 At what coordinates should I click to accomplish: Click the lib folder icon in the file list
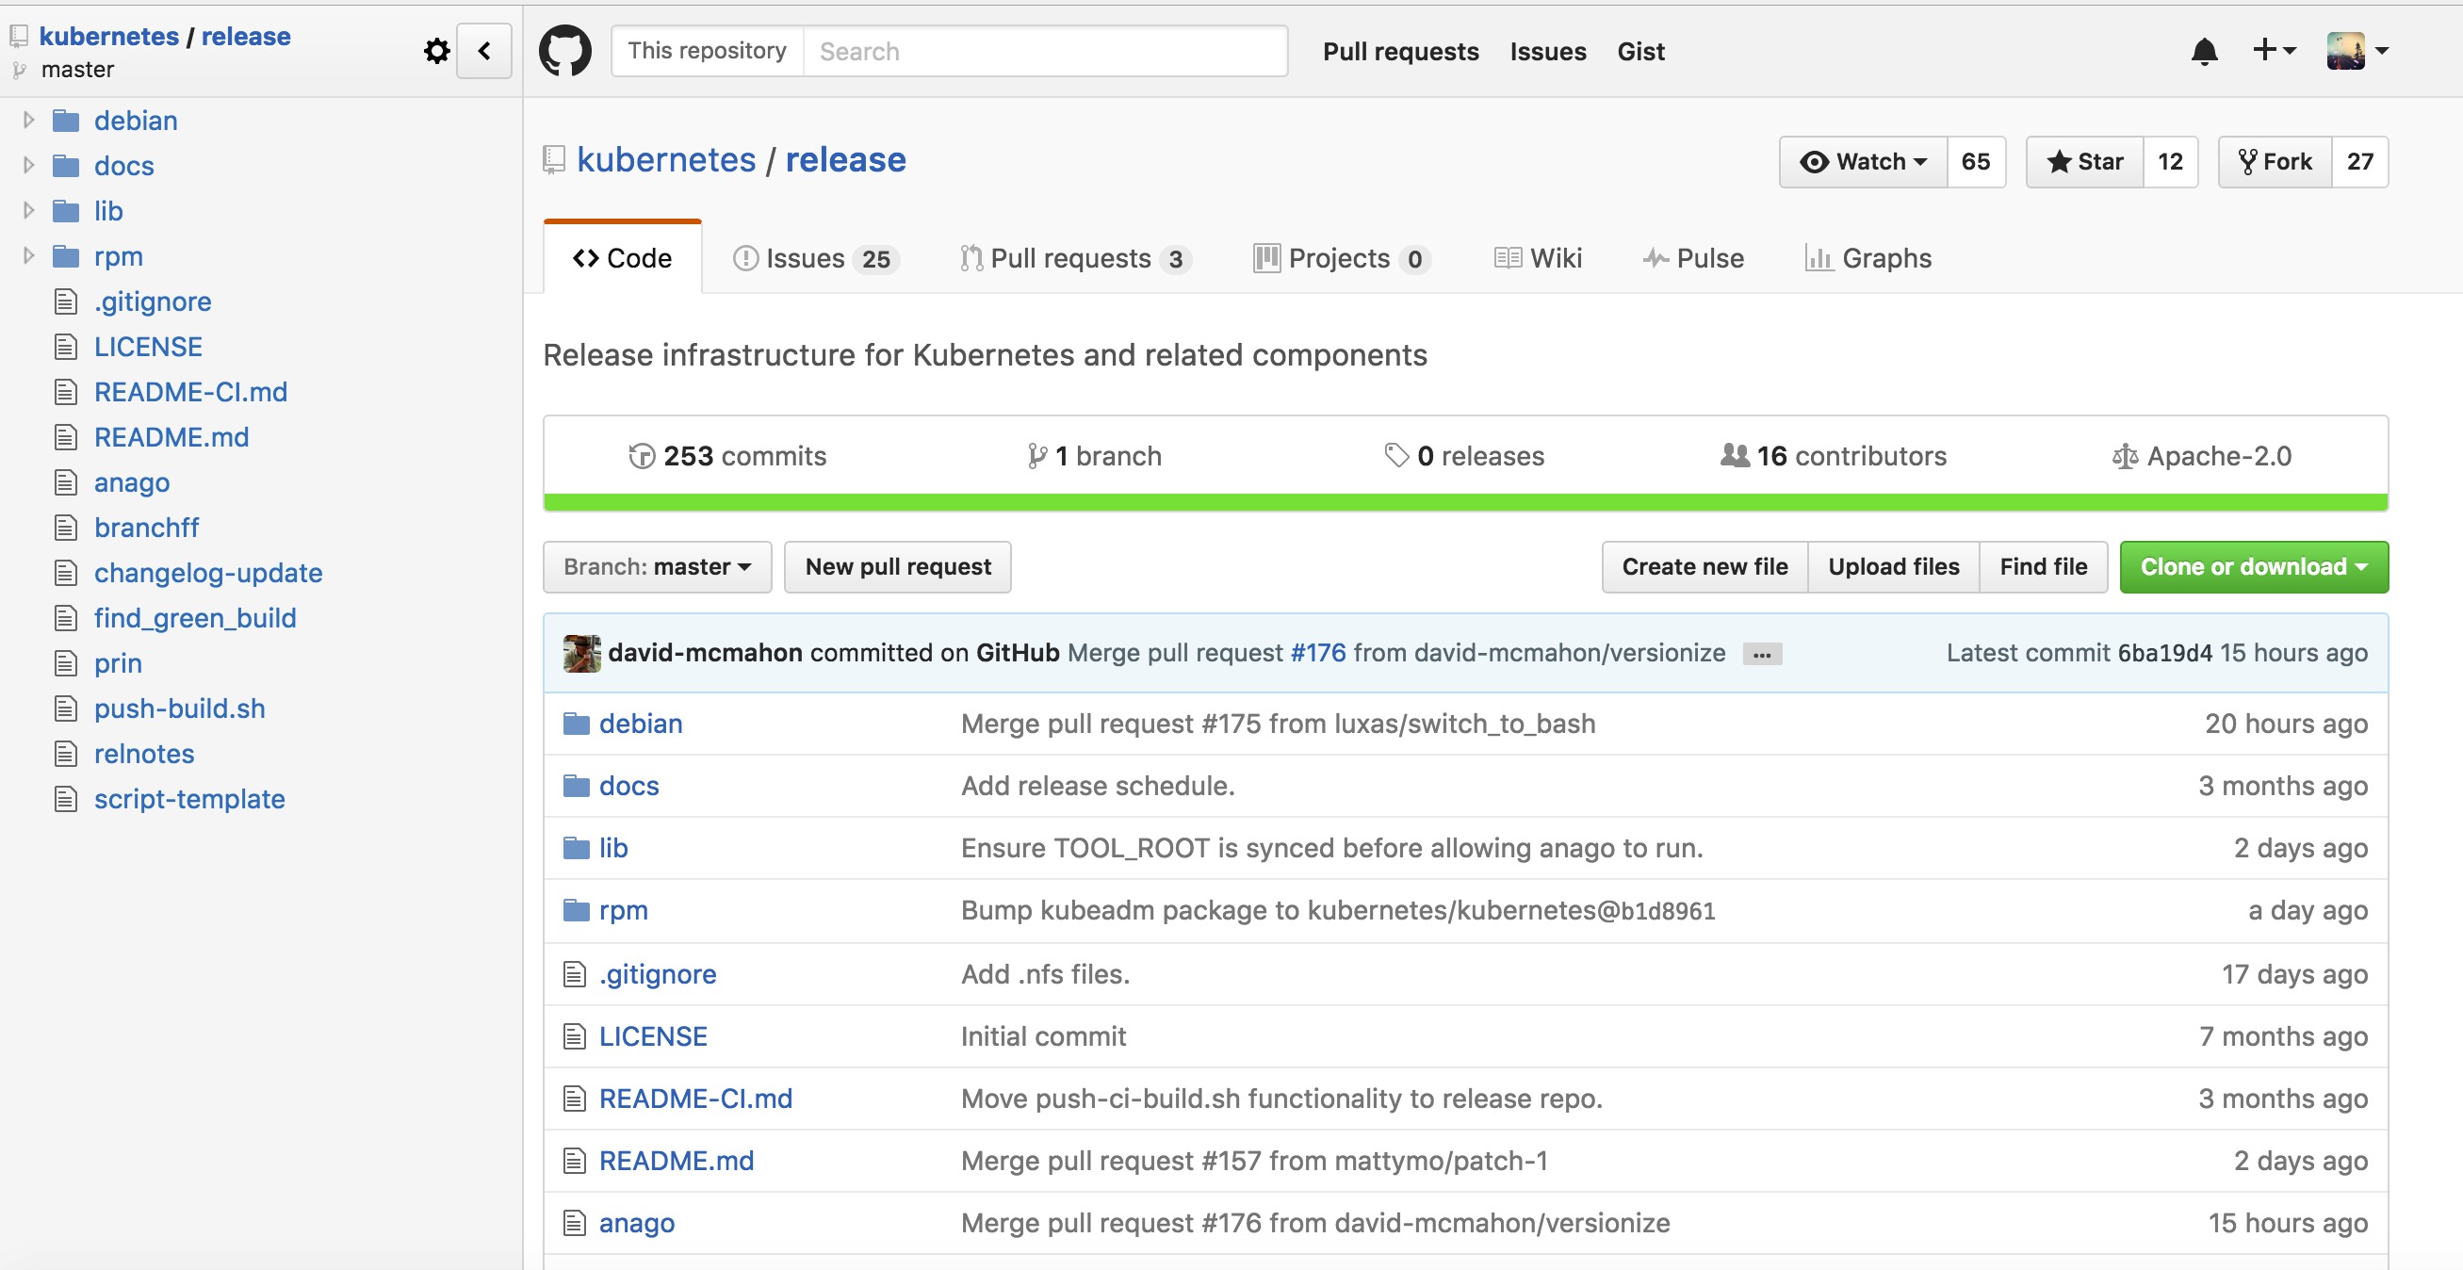tap(576, 848)
